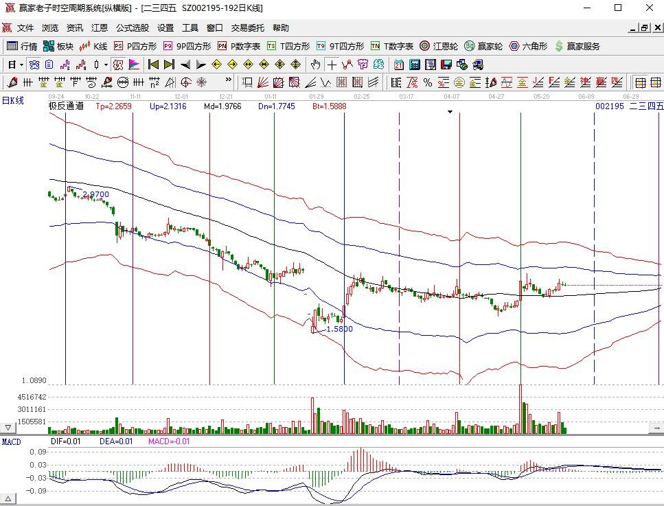
Task: Select the hand pan tool
Action: (x=315, y=65)
